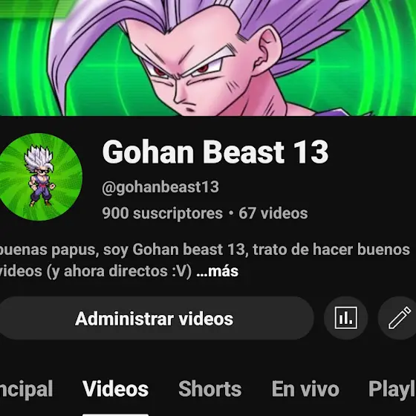Switch to the Shorts tab
416x416 pixels.
[x=209, y=389]
